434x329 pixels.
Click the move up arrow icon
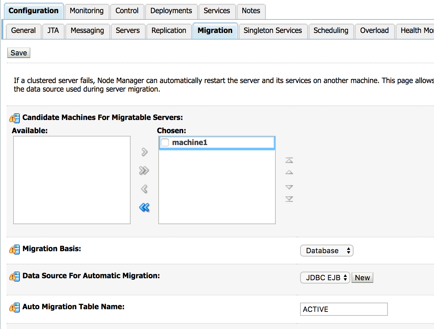(289, 172)
